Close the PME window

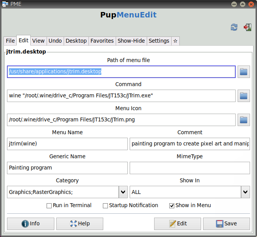click(251, 4)
